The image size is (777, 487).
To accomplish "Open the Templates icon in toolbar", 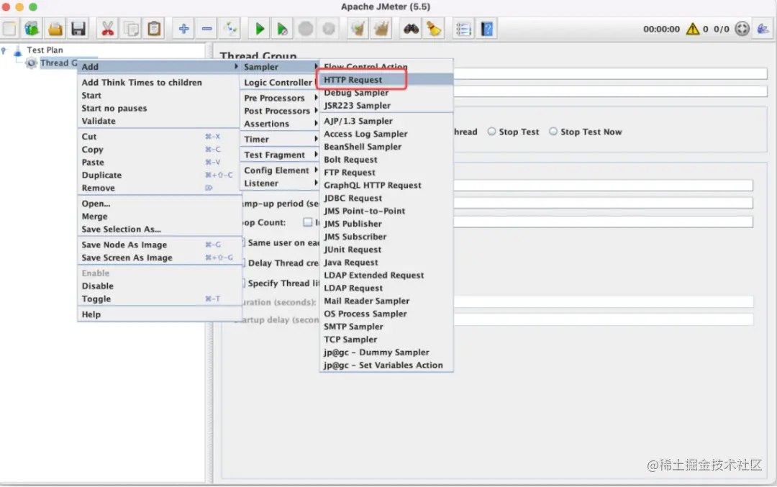I will [x=32, y=29].
